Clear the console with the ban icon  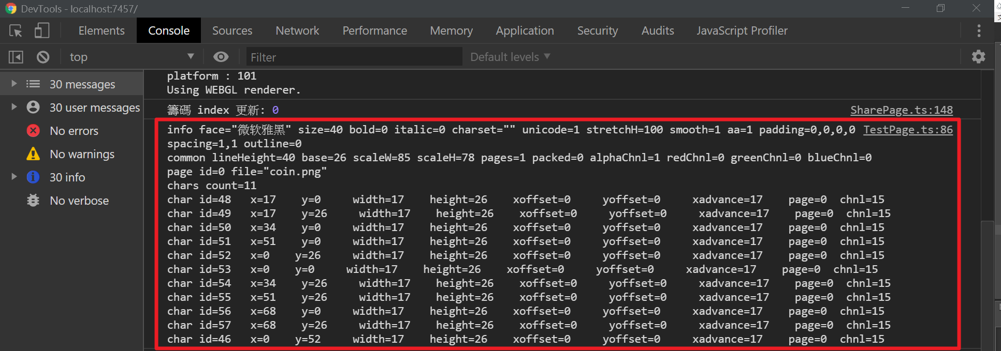click(43, 57)
